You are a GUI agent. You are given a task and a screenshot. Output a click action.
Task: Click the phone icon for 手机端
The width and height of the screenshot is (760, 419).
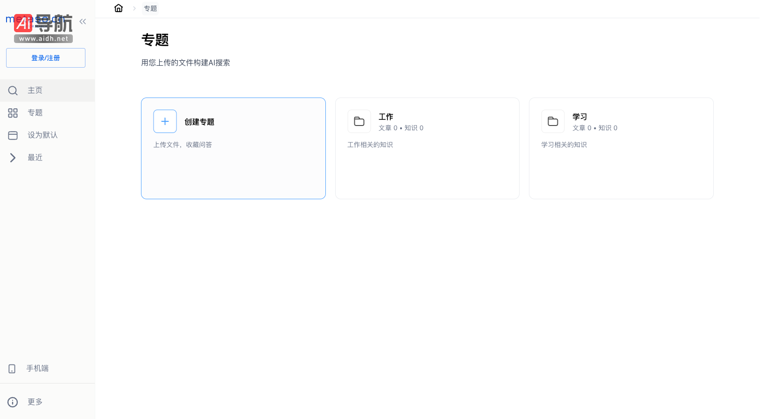pyautogui.click(x=12, y=369)
